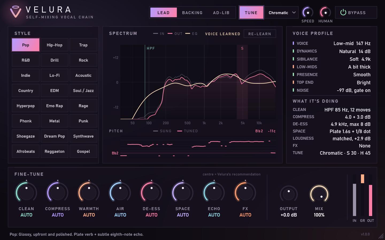Click the Clean fine-tune knob
Image resolution: width=385 pixels, height=240 pixels.
(26, 192)
